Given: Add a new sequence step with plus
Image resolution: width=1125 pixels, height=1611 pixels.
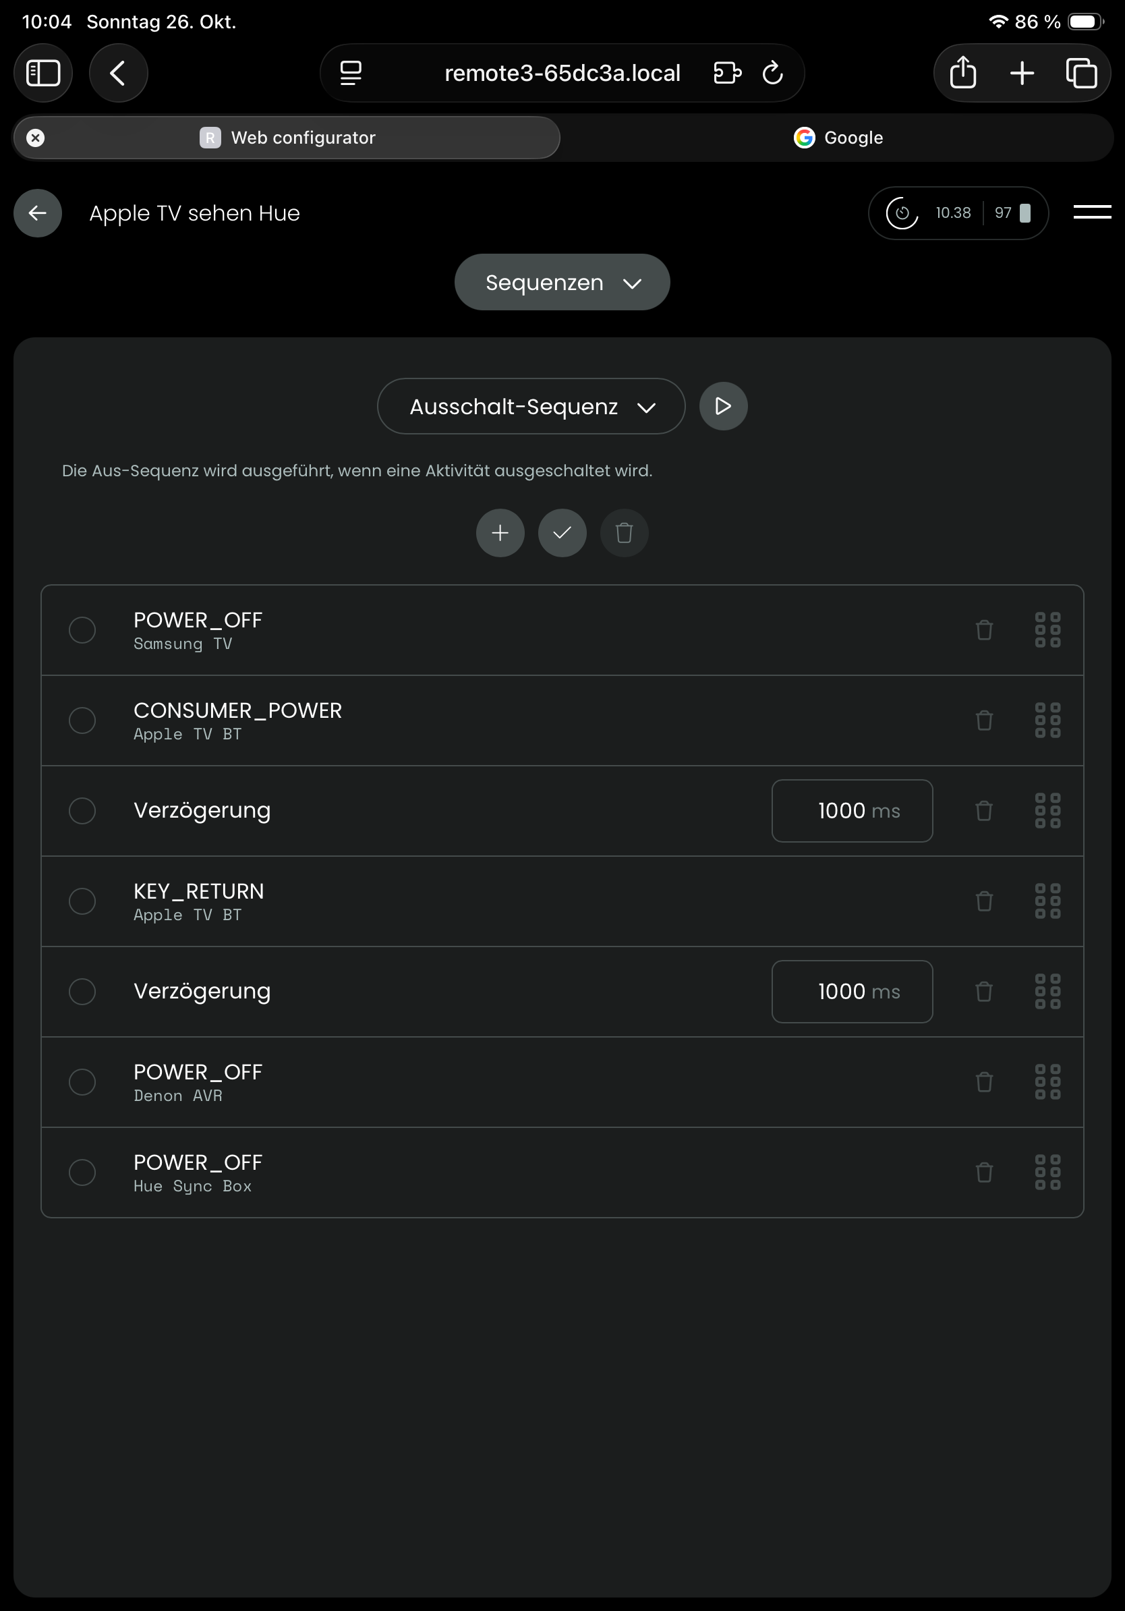Looking at the screenshot, I should pyautogui.click(x=500, y=533).
